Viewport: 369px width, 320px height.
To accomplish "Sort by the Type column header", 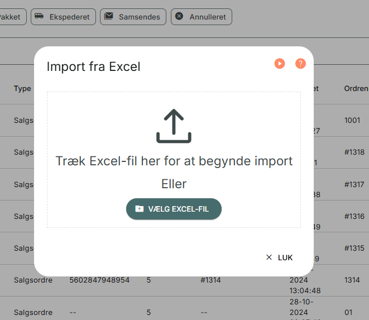I will pos(22,89).
